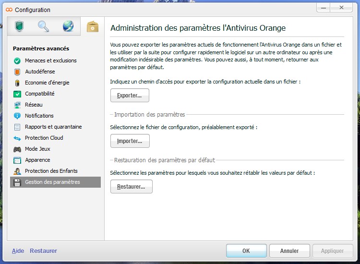
Task: Click the Exporter... button
Action: (x=130, y=95)
